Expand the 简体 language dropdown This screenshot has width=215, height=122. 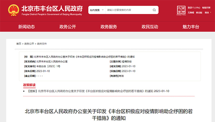tap(208, 13)
